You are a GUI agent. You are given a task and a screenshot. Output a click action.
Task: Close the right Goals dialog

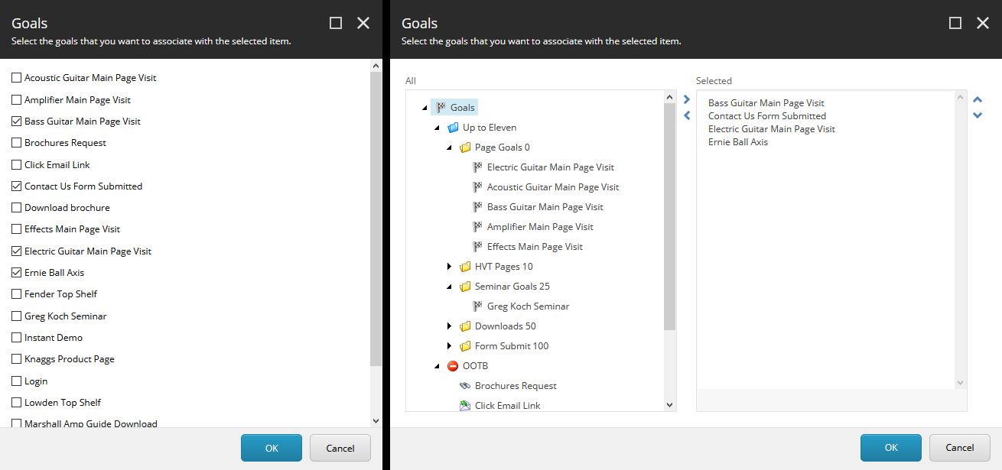983,23
